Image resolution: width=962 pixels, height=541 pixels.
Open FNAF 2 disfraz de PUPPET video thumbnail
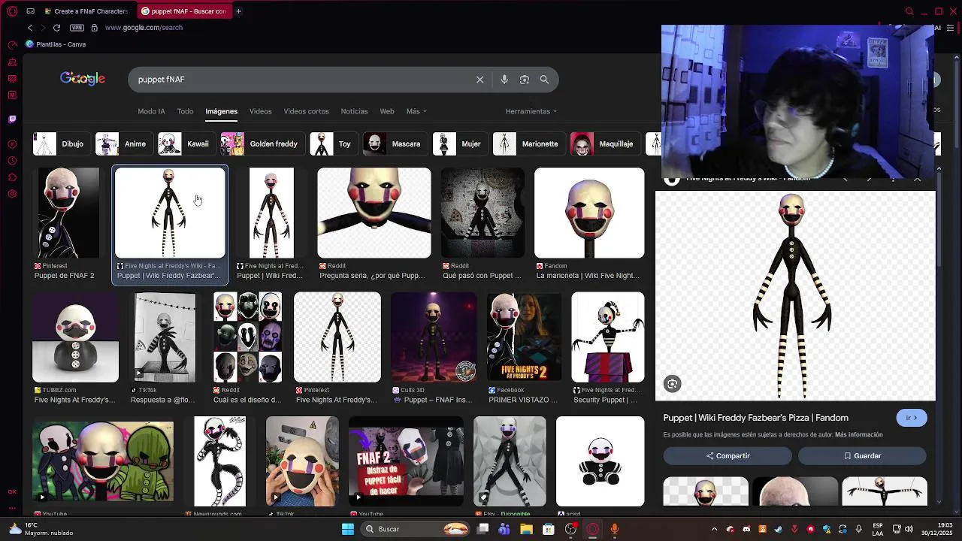click(406, 461)
